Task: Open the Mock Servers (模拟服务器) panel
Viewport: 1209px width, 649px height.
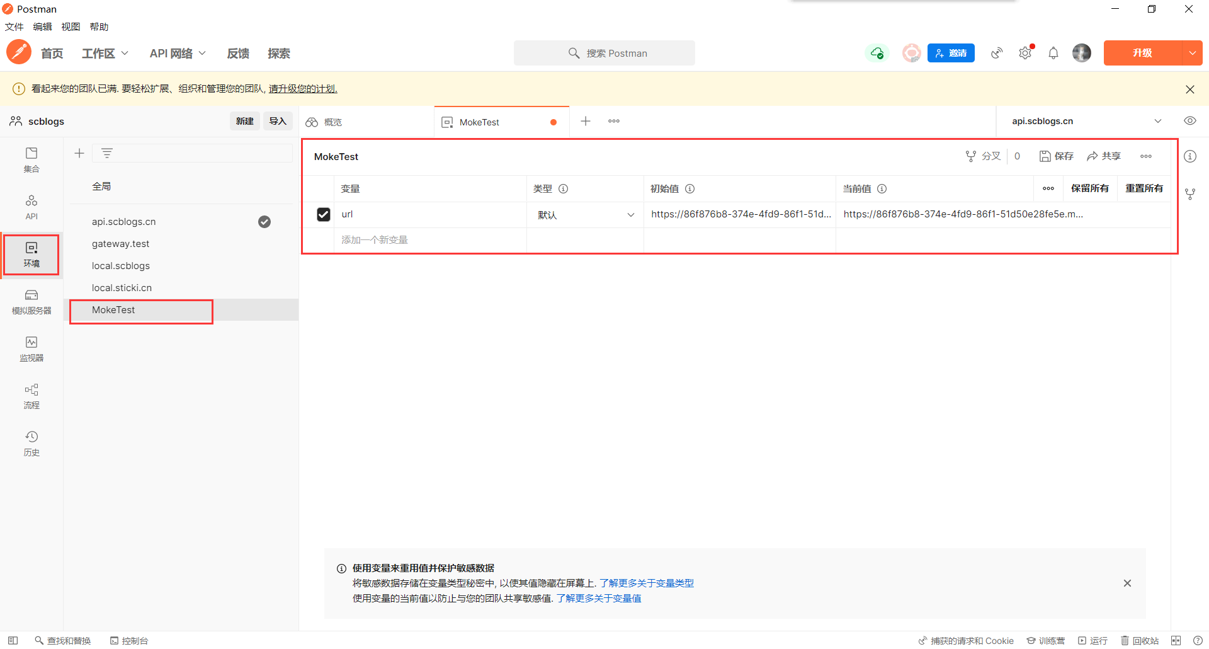Action: pyautogui.click(x=31, y=302)
